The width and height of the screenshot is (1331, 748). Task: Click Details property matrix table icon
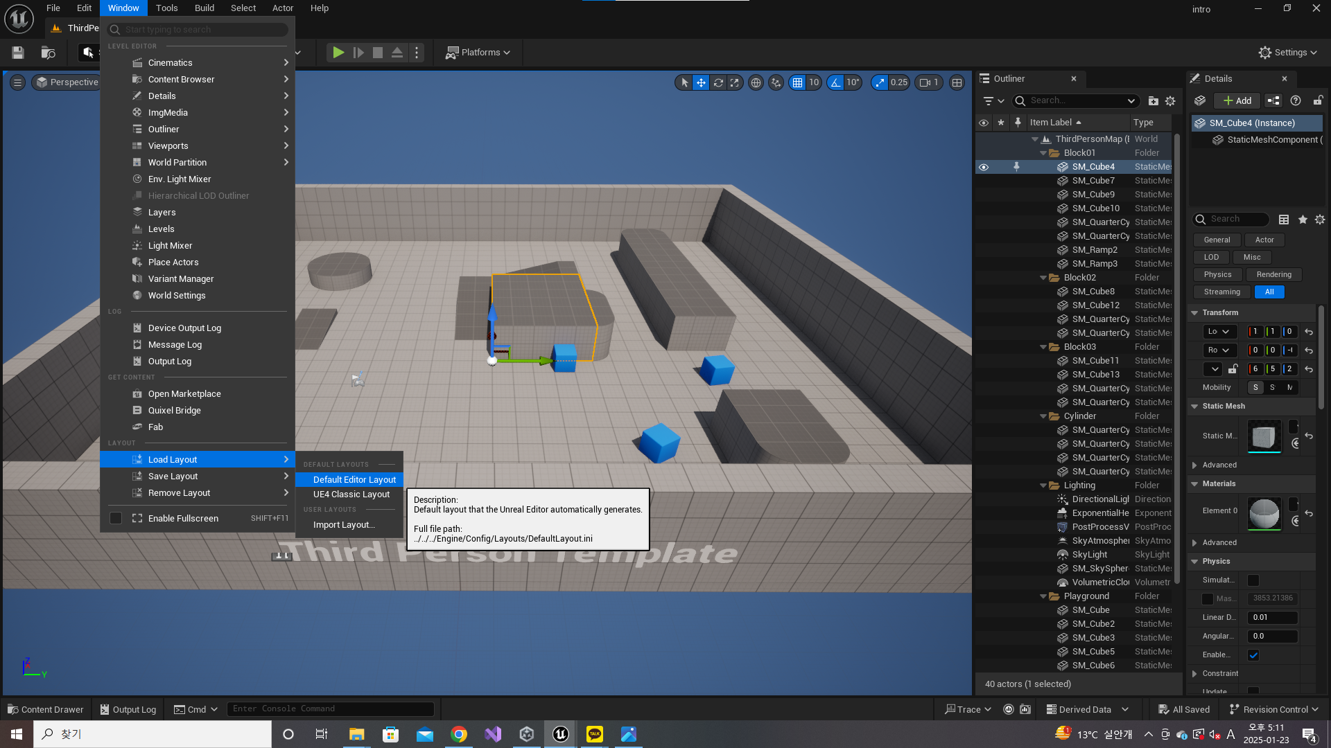(x=1284, y=220)
